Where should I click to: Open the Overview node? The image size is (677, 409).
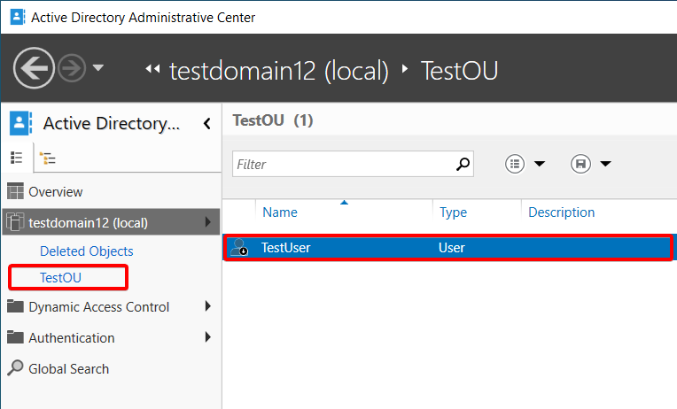pos(55,191)
